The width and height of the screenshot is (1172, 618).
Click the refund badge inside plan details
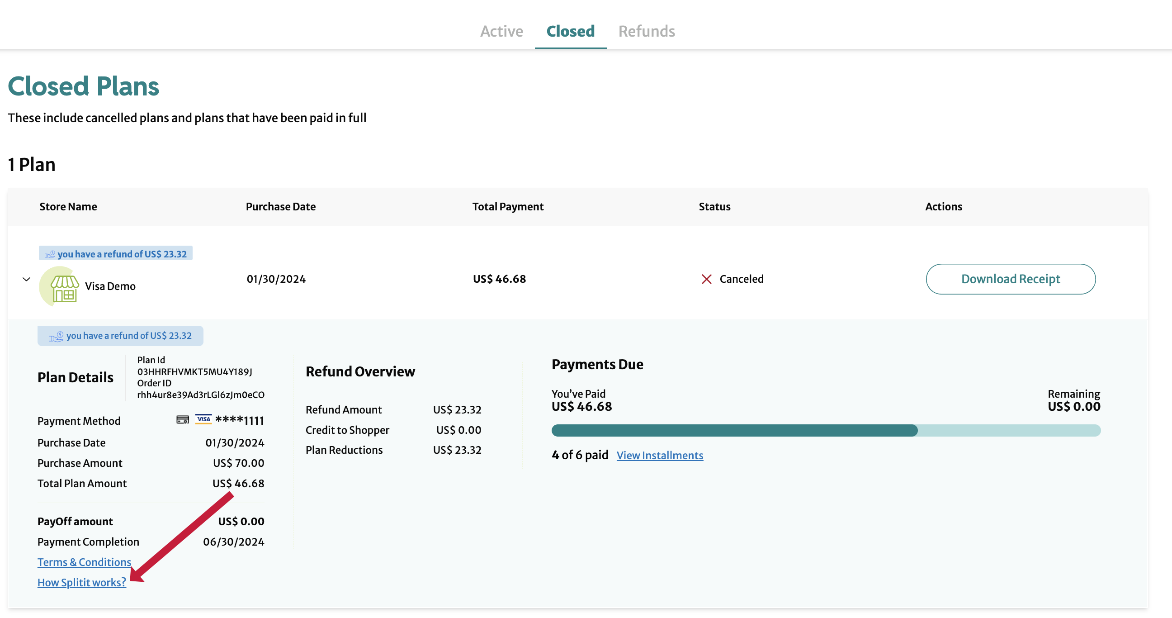(120, 336)
